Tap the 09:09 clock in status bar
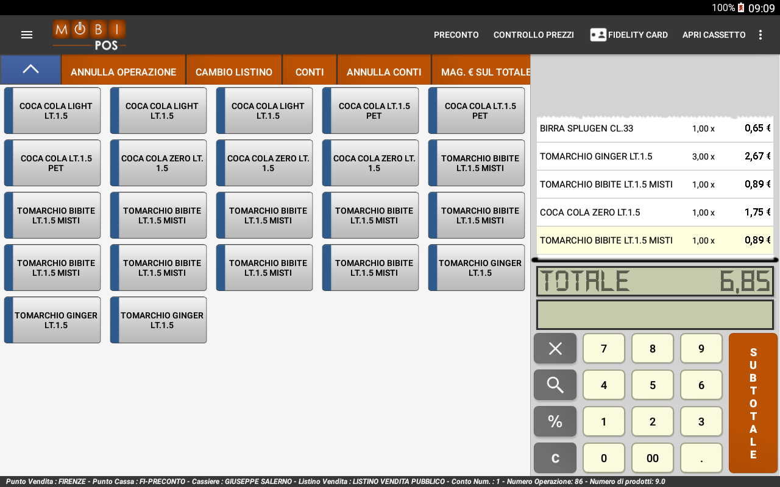 [762, 8]
